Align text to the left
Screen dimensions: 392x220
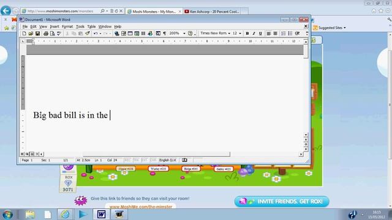click(269, 34)
